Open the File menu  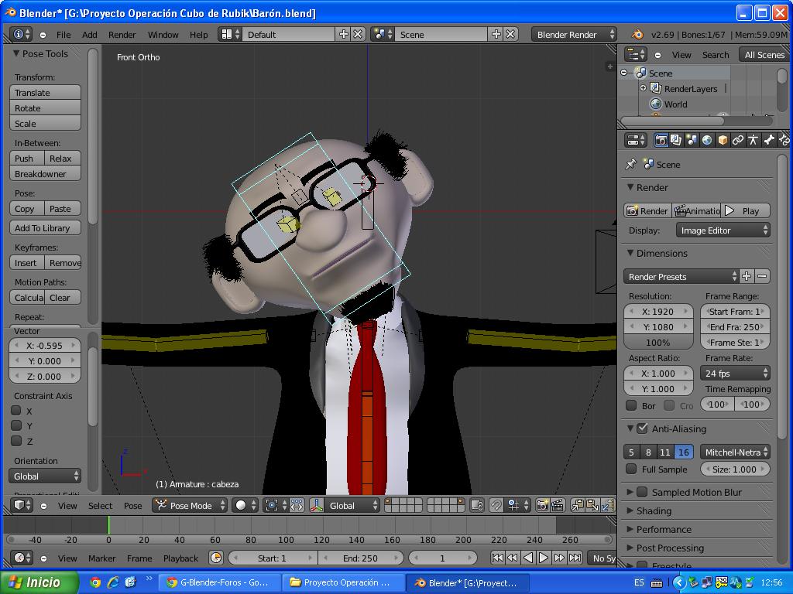point(64,34)
